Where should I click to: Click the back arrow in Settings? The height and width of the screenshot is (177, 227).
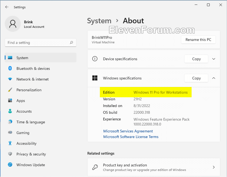pyautogui.click(x=7, y=7)
